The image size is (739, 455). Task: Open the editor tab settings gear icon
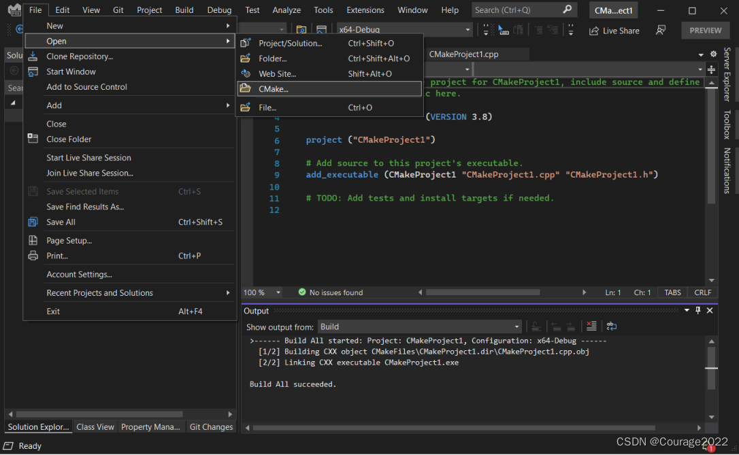713,54
